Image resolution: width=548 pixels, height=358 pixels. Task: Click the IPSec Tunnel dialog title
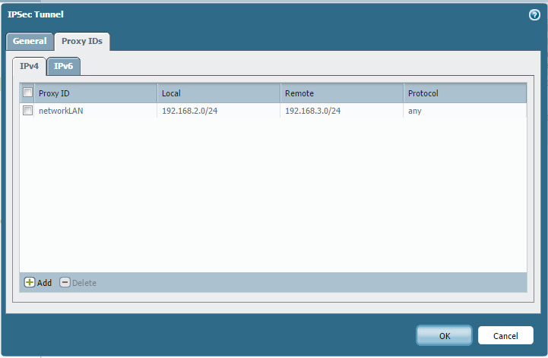click(x=34, y=14)
